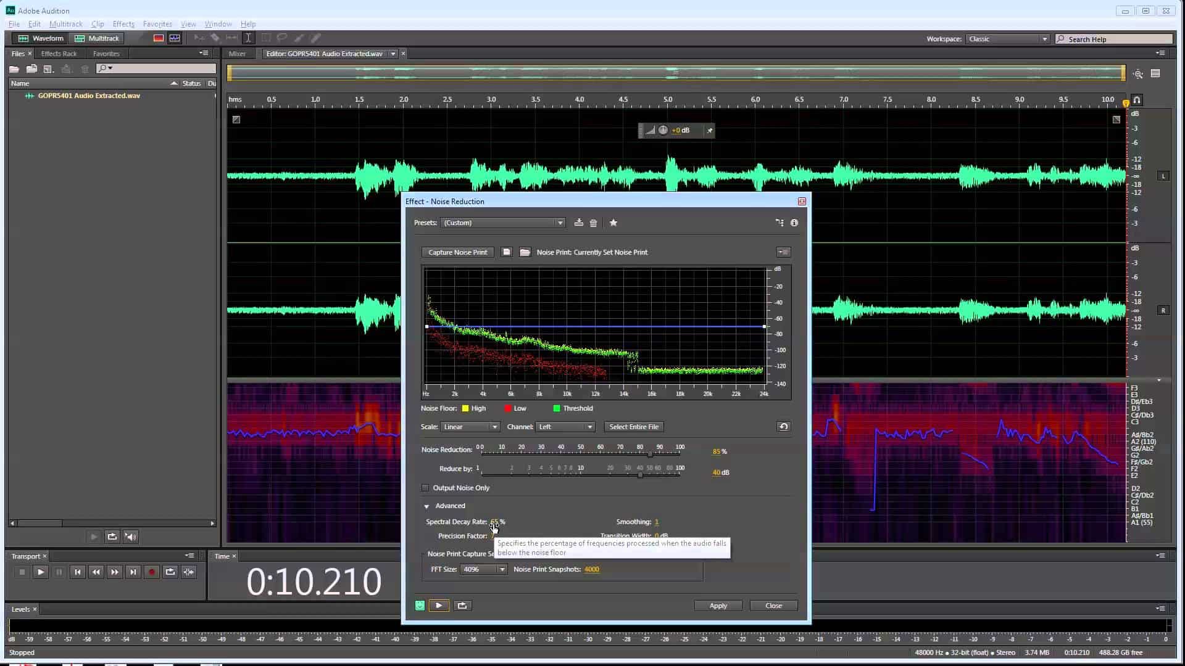Click the Noise Reduction slider handle
1185x666 pixels.
pyautogui.click(x=650, y=454)
